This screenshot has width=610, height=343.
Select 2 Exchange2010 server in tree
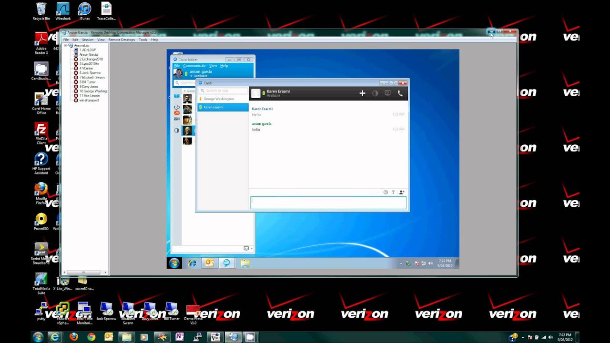point(91,59)
